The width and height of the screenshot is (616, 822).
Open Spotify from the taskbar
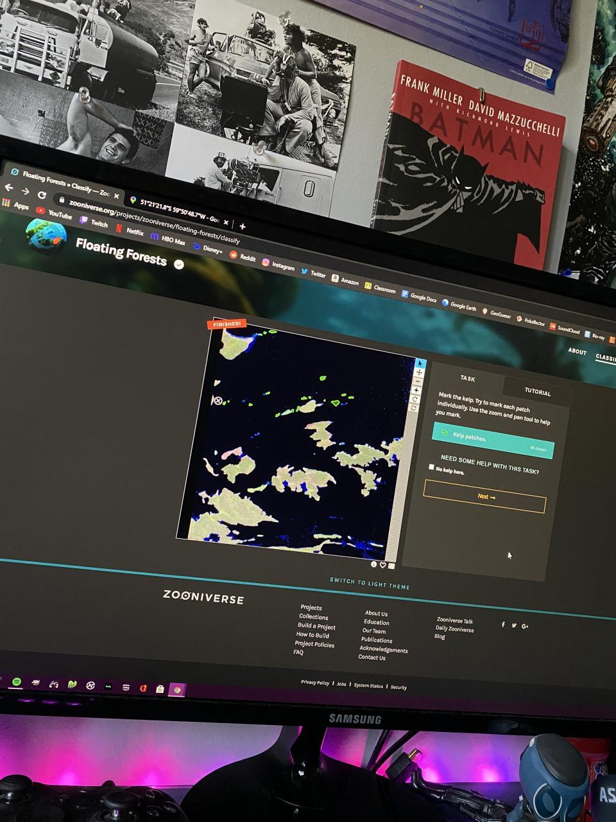(17, 681)
